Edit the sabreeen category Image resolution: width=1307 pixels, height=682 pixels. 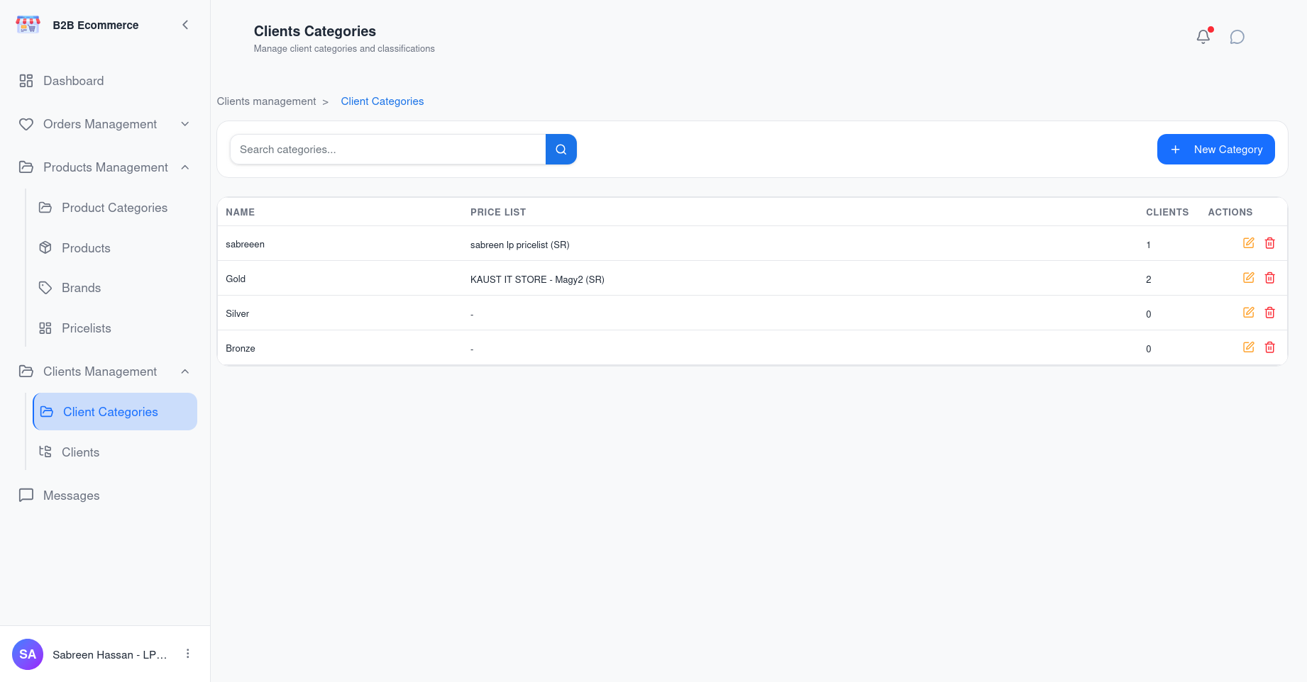tap(1249, 243)
